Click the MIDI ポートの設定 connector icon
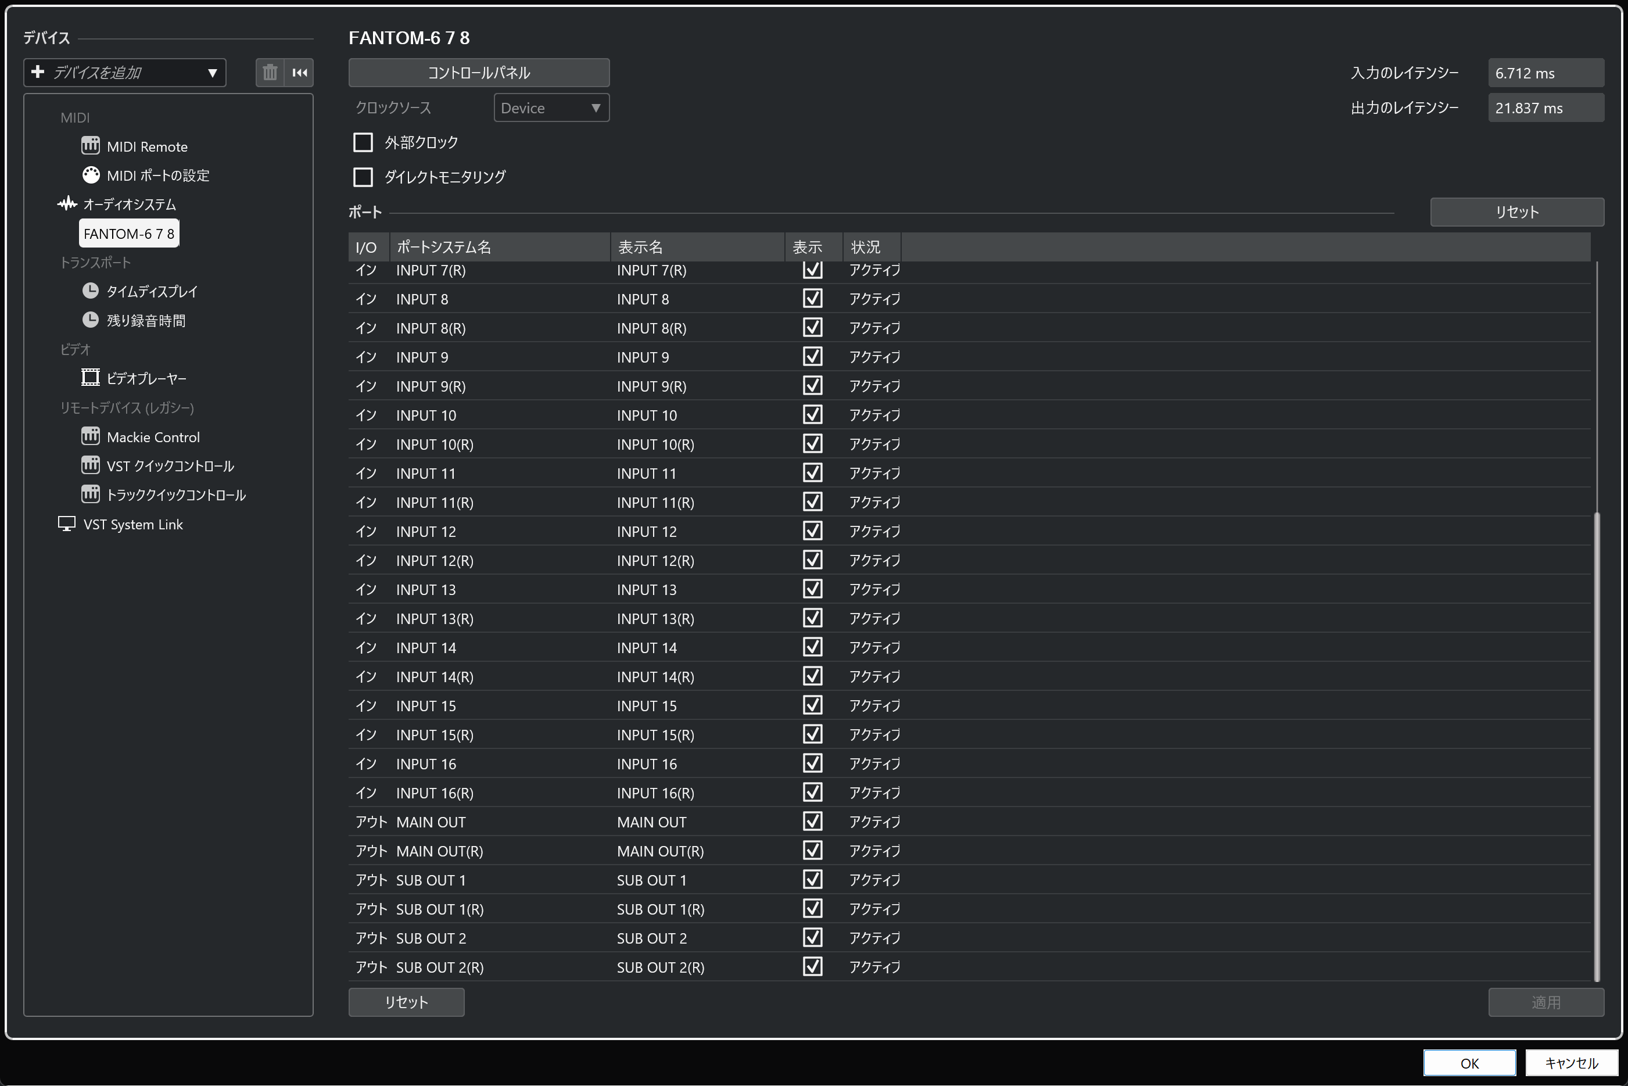 (91, 174)
